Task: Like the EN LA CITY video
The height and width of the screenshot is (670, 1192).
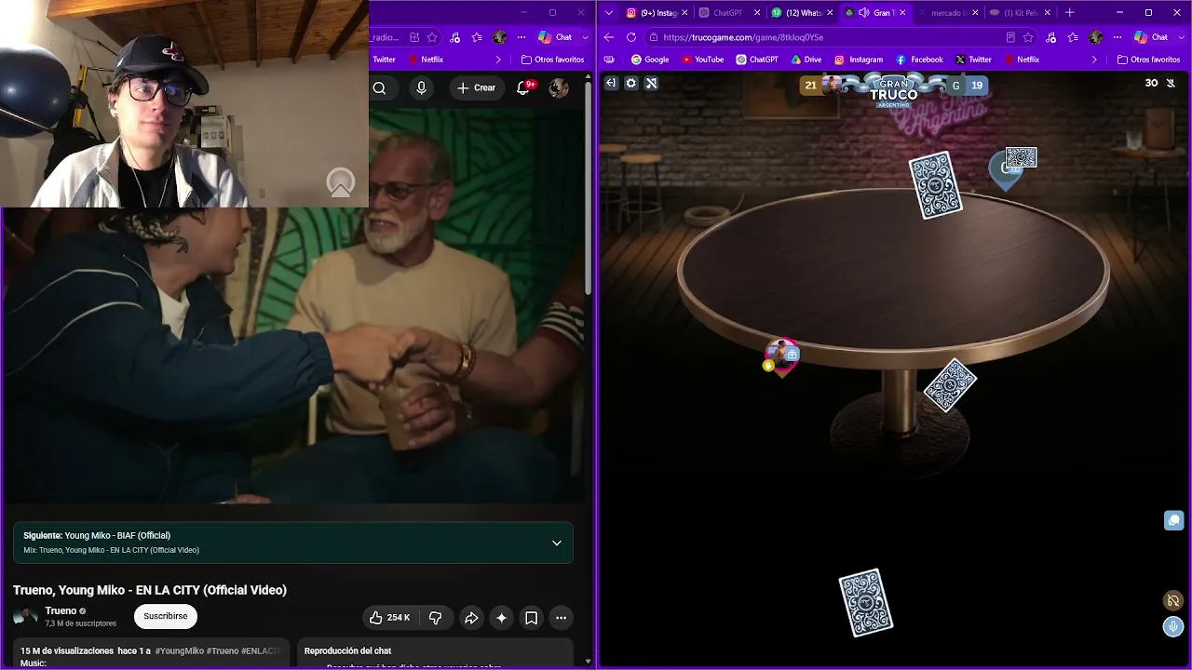Action: point(390,617)
